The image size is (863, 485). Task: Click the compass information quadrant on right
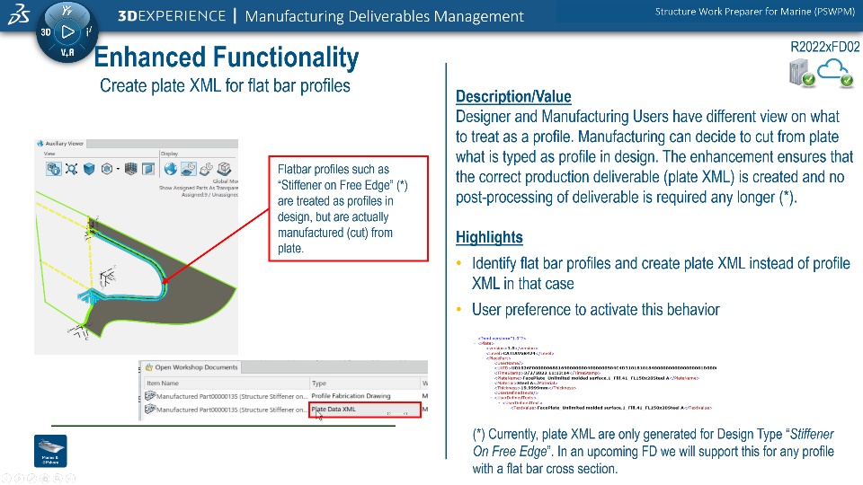(x=89, y=32)
